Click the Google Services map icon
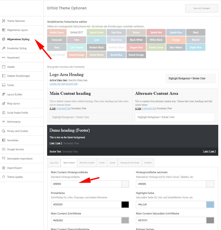This screenshot has width=221, height=230. click(x=4, y=149)
